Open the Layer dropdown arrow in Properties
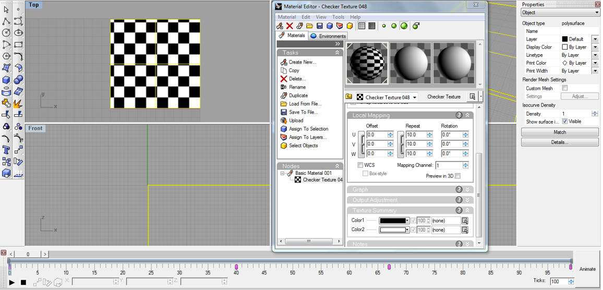 point(595,39)
